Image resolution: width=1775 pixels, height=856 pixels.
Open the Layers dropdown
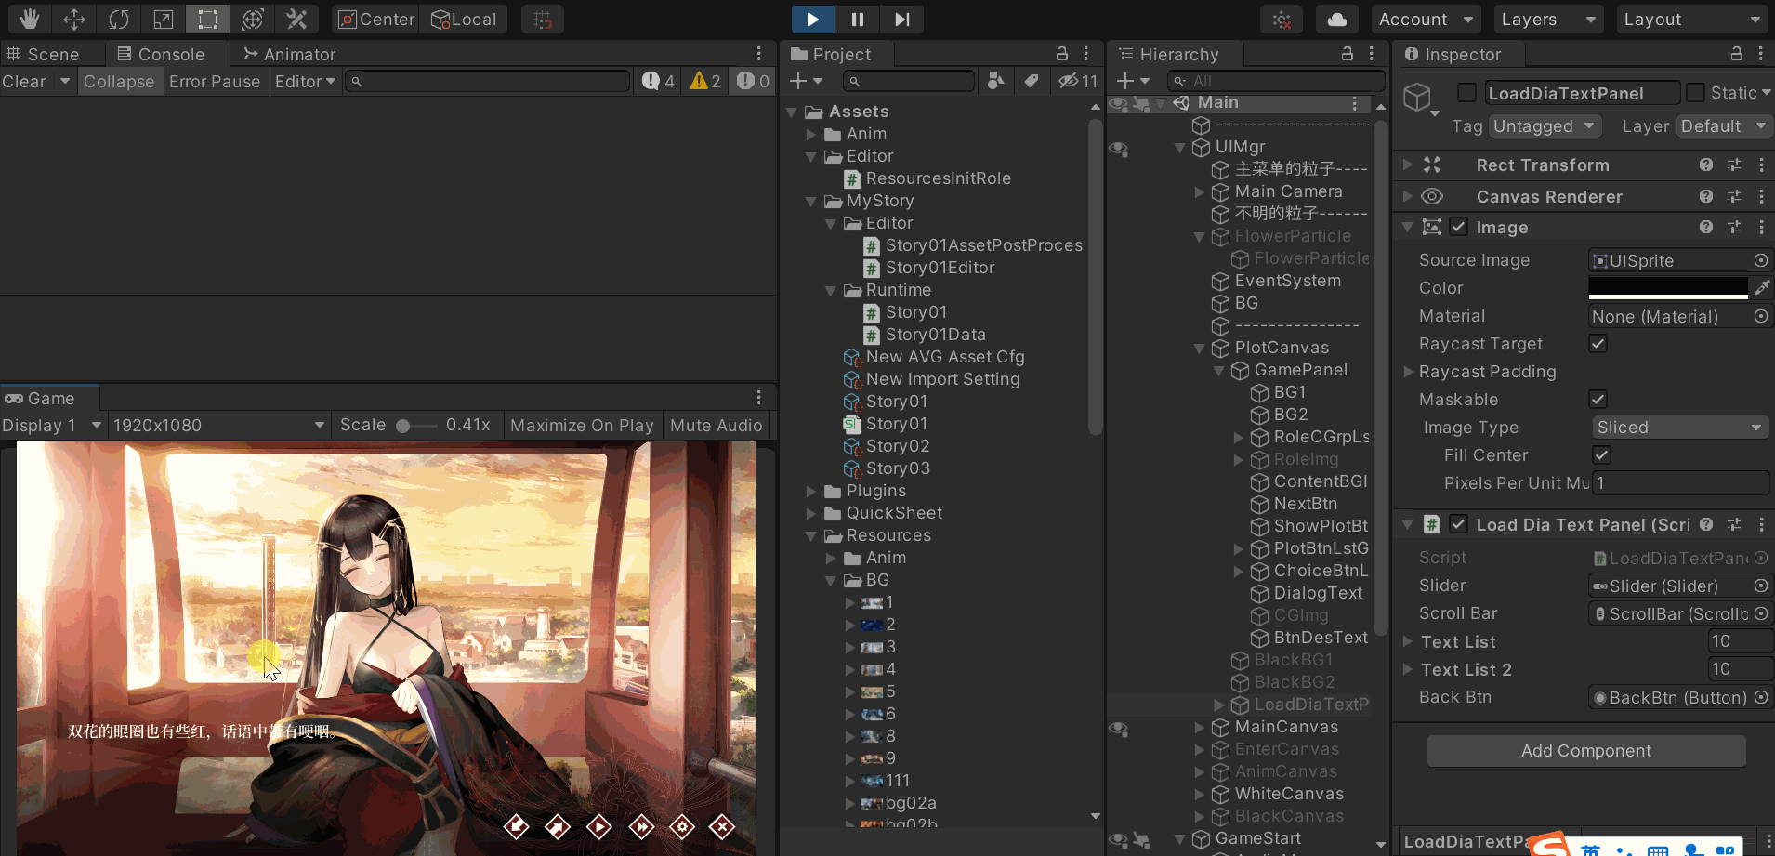1547,20
